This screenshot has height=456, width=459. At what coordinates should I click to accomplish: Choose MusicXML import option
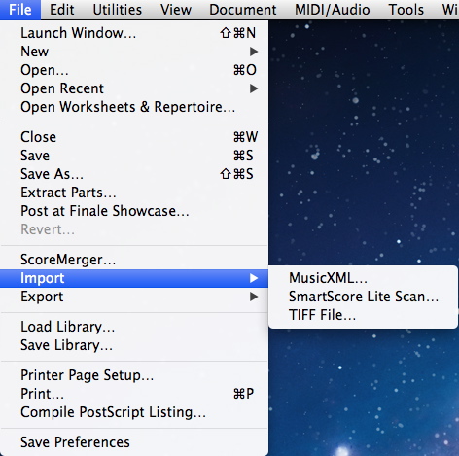click(363, 278)
